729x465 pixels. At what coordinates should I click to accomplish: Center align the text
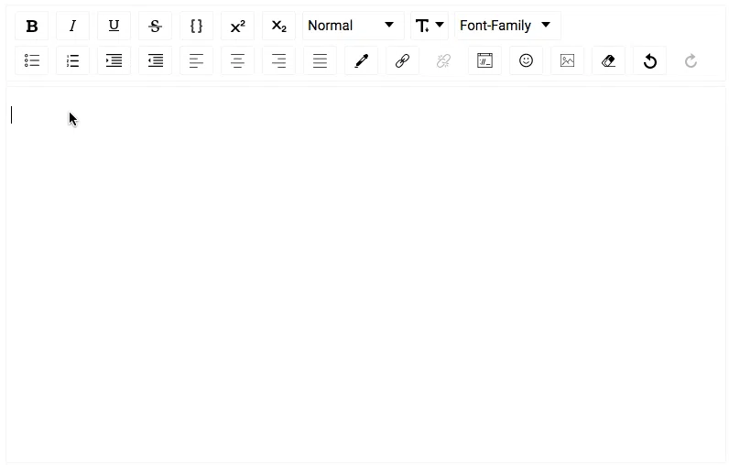pos(237,60)
